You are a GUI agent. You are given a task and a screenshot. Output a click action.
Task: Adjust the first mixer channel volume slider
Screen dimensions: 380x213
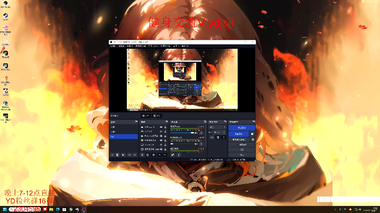click(182, 133)
